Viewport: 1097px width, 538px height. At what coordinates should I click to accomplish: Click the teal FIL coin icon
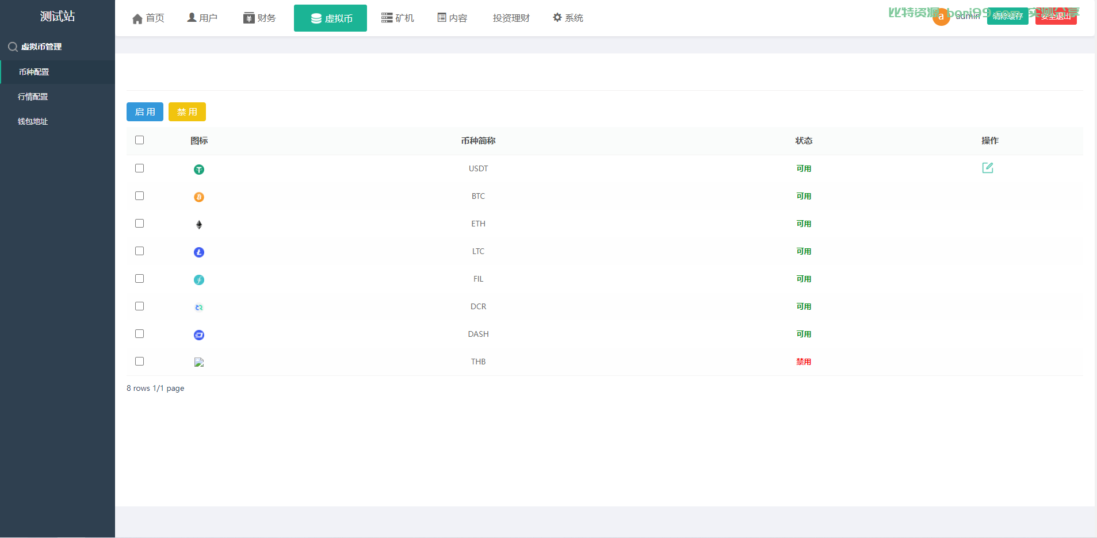[199, 280]
